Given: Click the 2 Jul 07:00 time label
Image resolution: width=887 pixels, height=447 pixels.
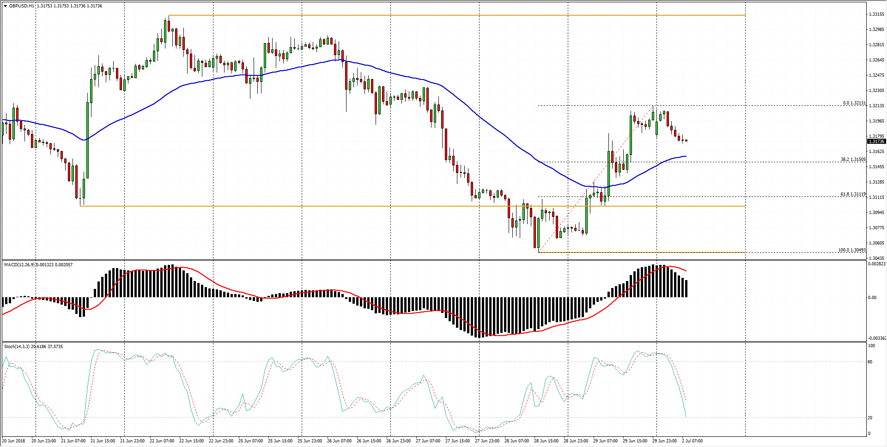Looking at the screenshot, I should pyautogui.click(x=692, y=441).
